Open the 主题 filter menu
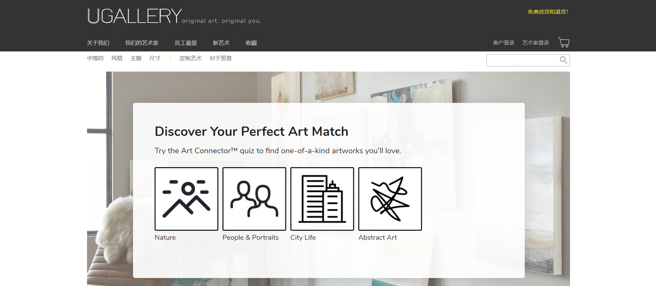656x286 pixels. (x=136, y=58)
